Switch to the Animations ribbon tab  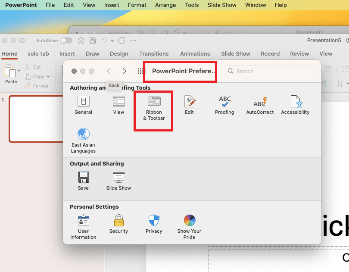195,54
